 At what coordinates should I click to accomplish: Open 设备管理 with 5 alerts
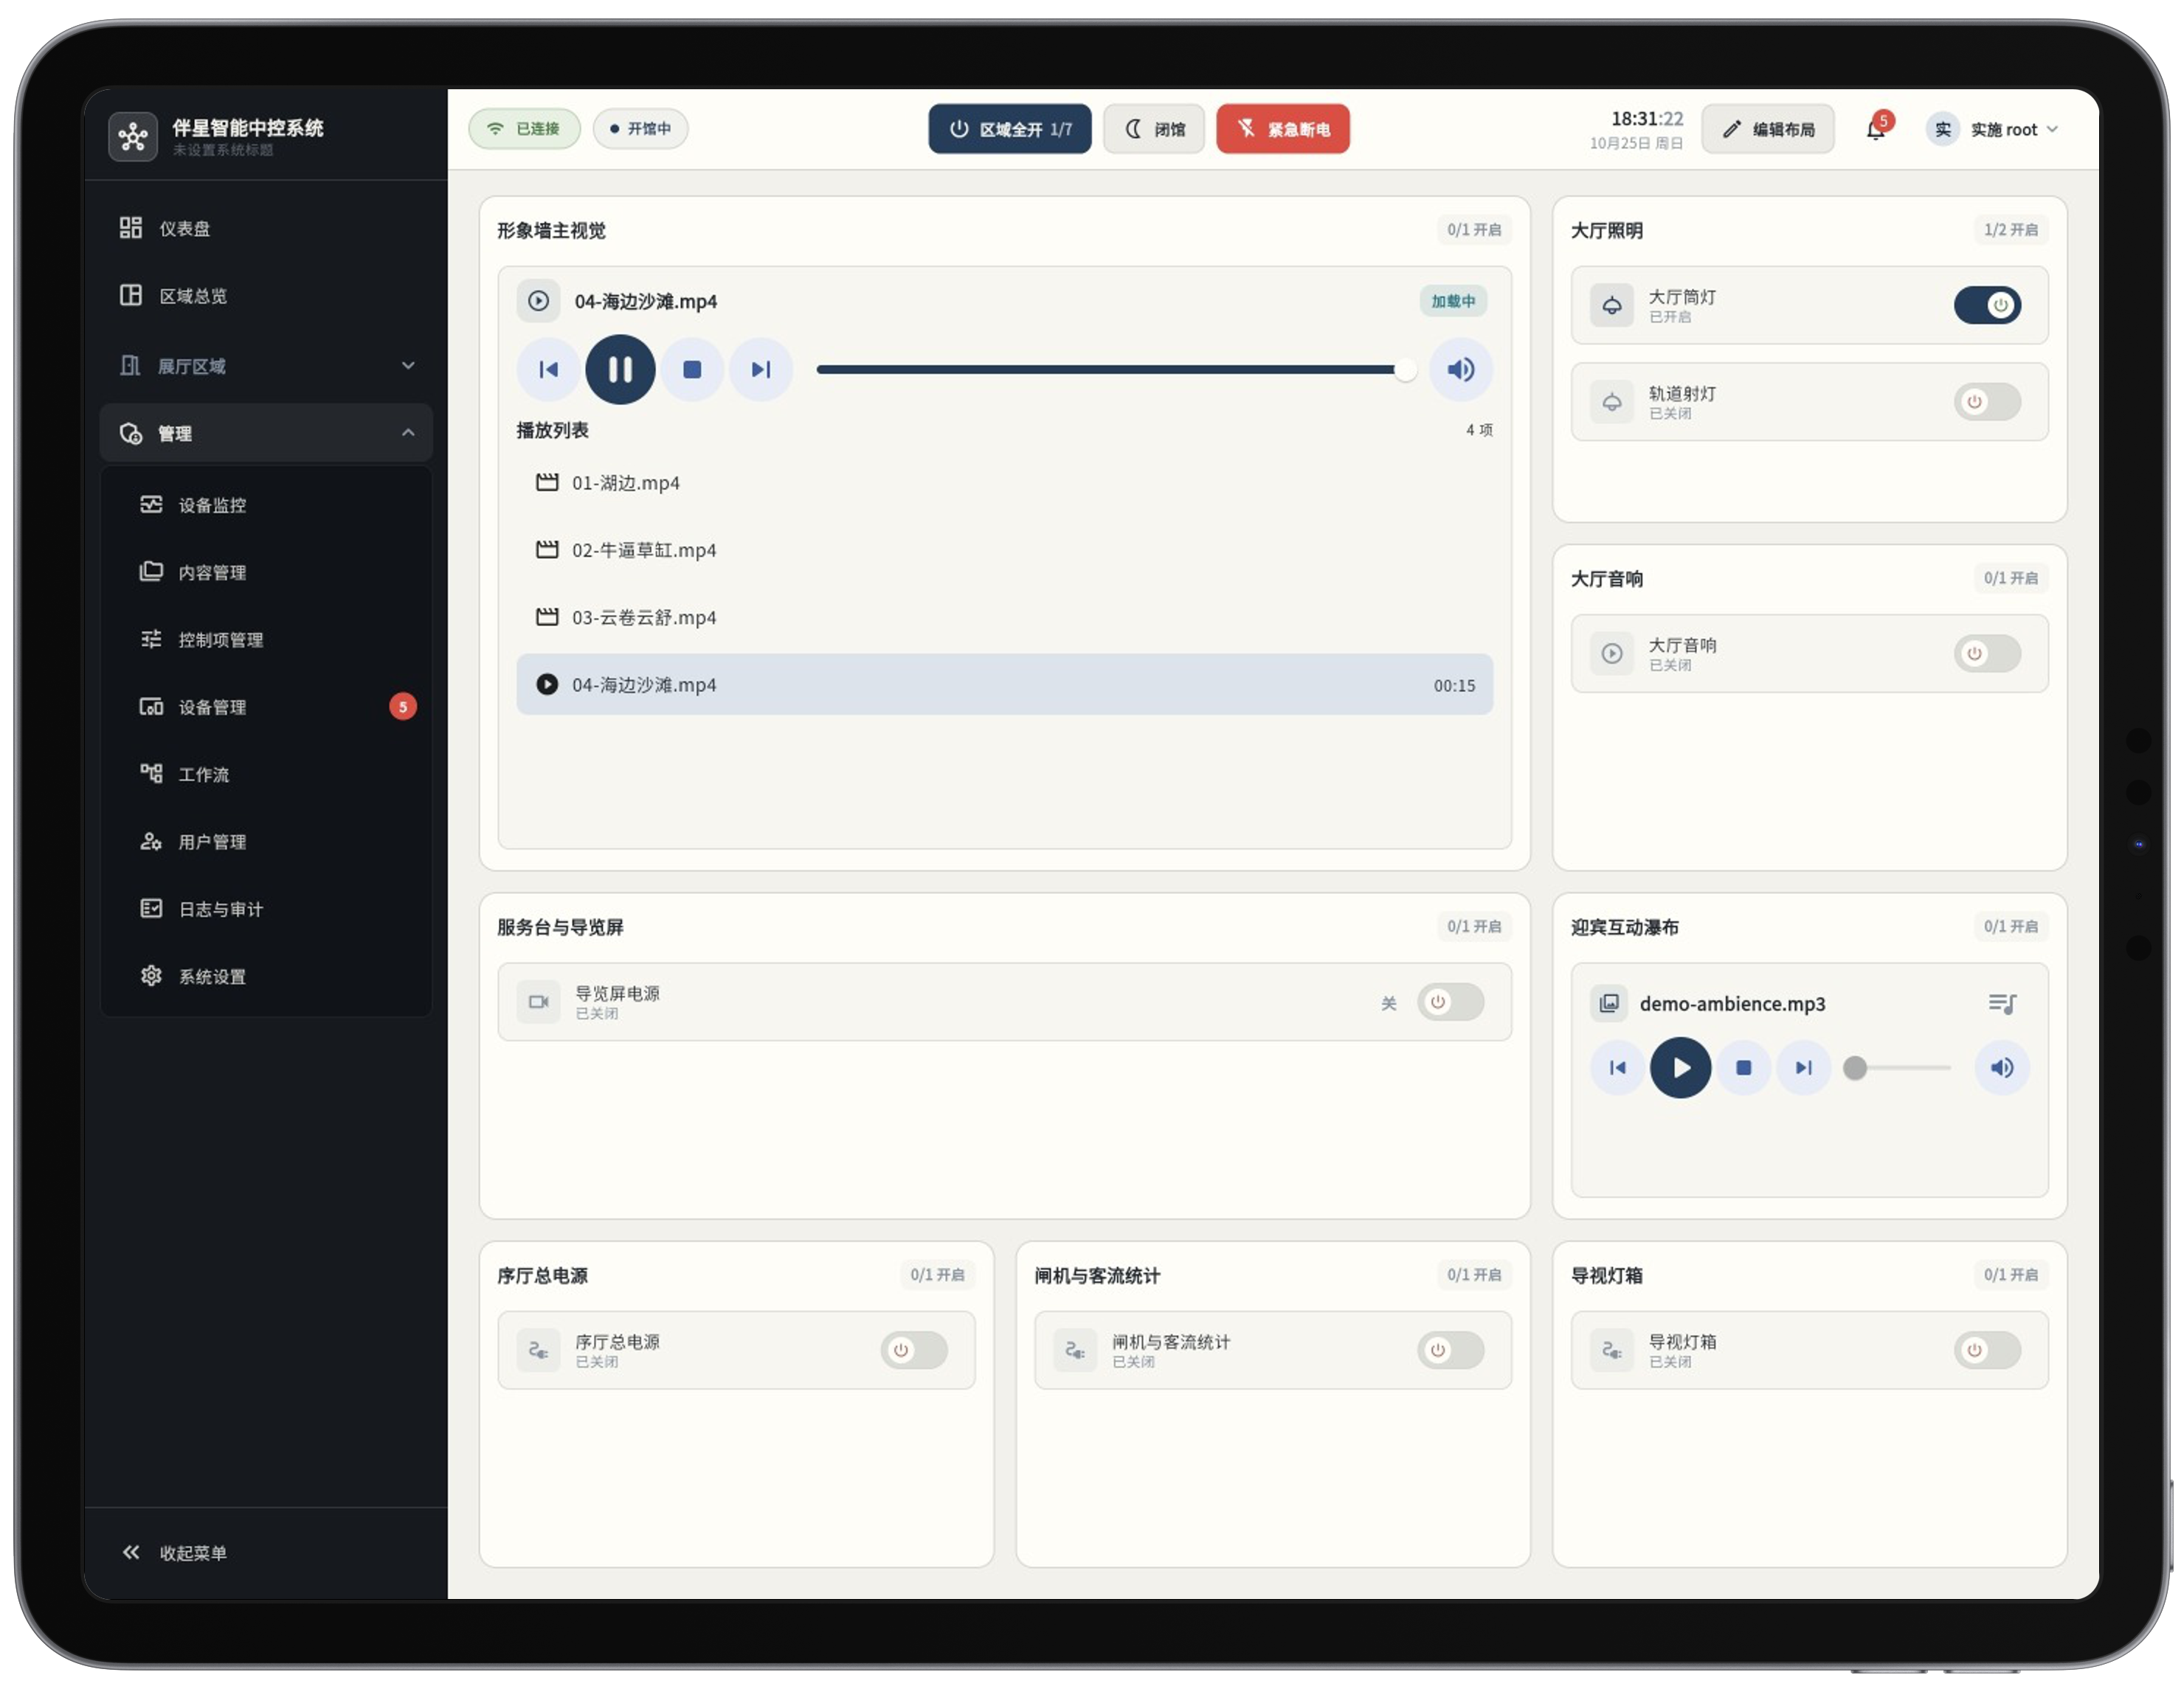[266, 707]
